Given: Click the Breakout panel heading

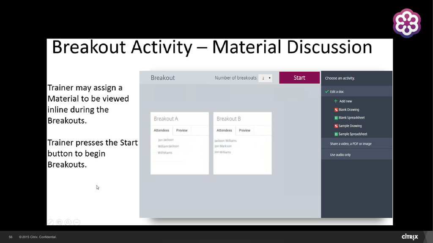Looking at the screenshot, I should 163,78.
